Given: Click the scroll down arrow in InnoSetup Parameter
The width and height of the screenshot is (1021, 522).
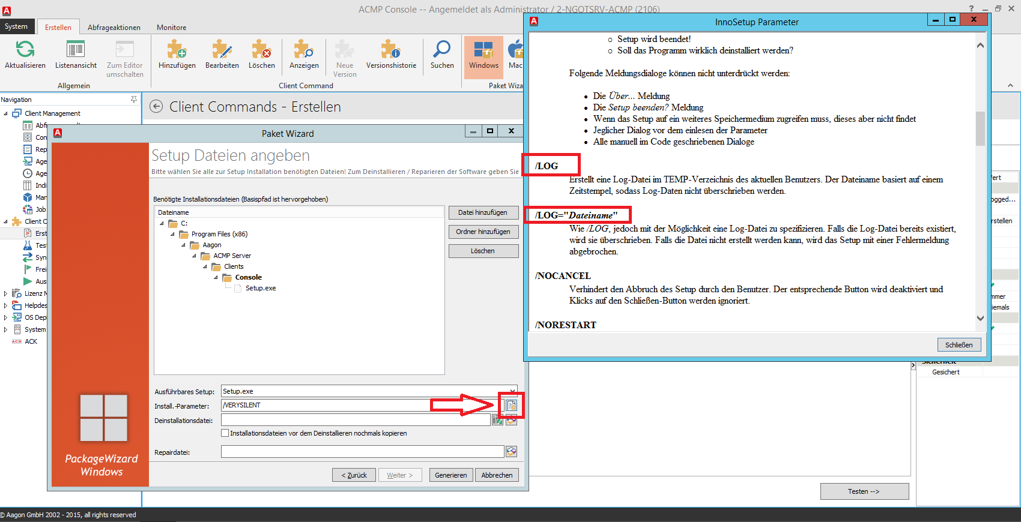Looking at the screenshot, I should (980, 318).
